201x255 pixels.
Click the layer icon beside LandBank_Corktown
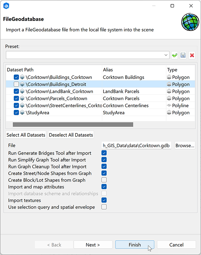pos(22,91)
